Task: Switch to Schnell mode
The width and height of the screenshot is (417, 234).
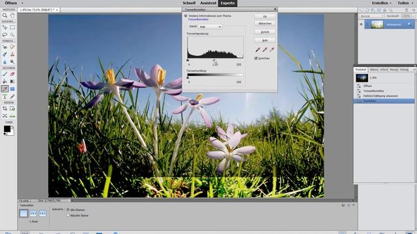Action: 189,3
